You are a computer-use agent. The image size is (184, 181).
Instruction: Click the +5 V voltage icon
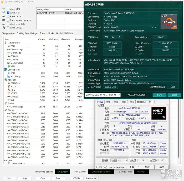[9, 90]
